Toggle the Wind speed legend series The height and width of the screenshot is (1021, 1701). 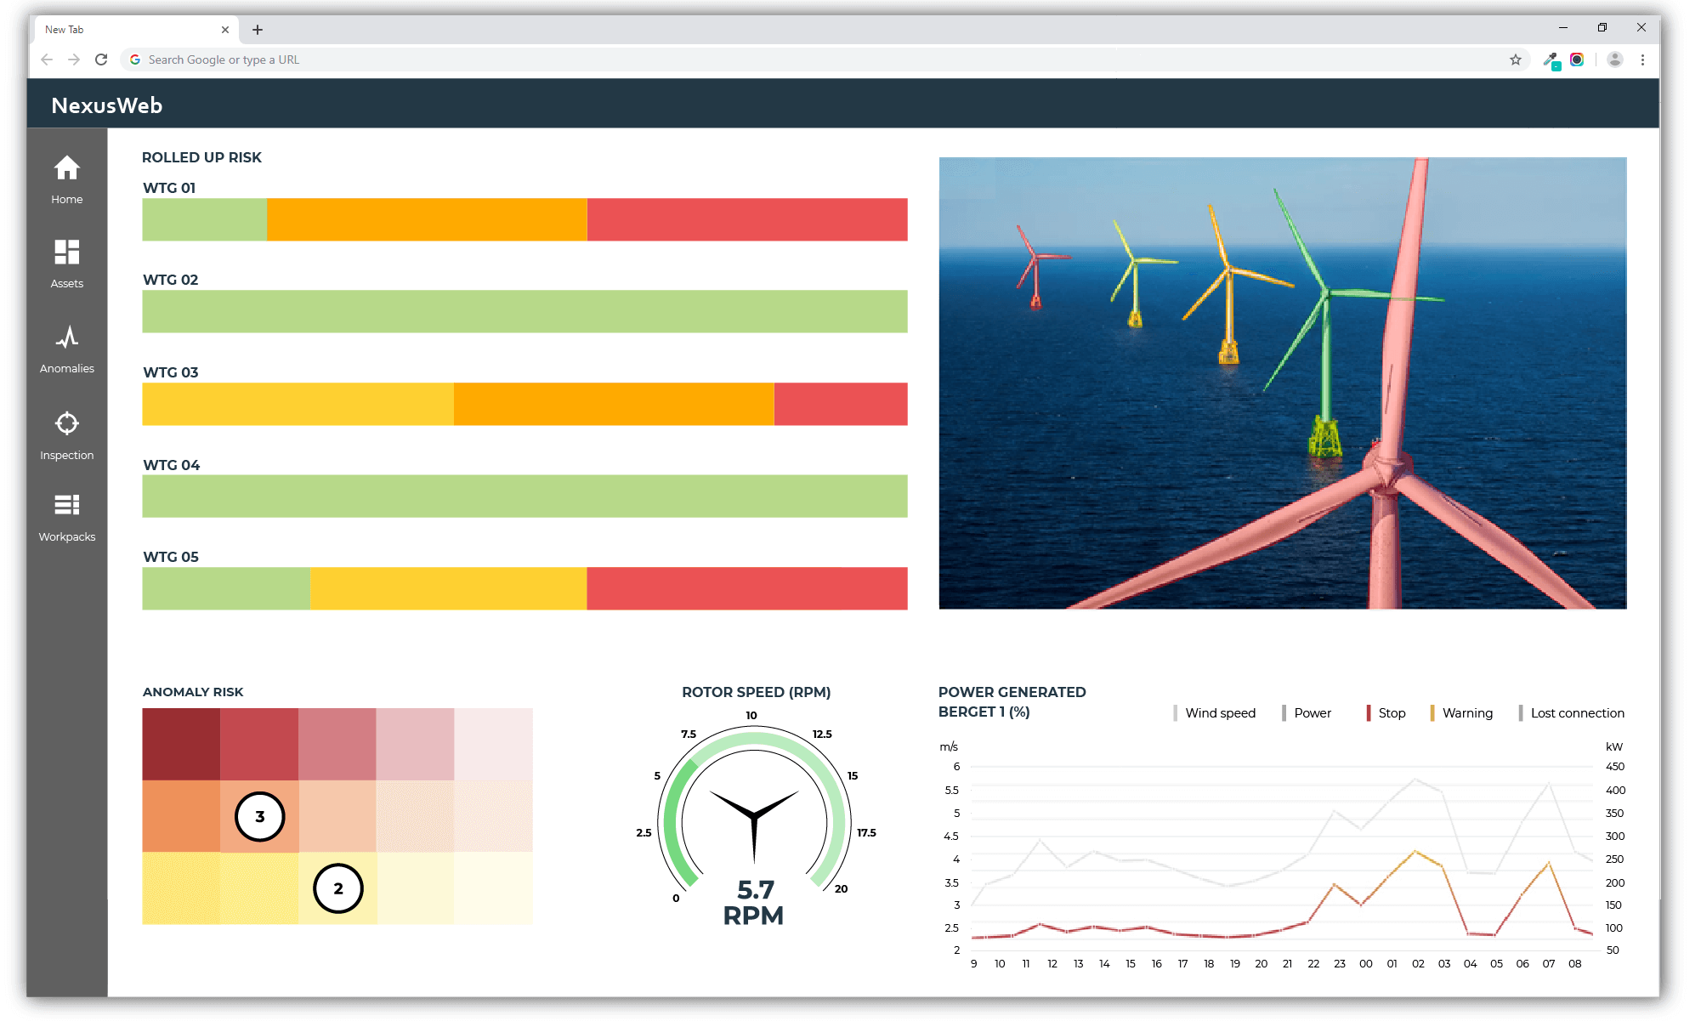1219,713
